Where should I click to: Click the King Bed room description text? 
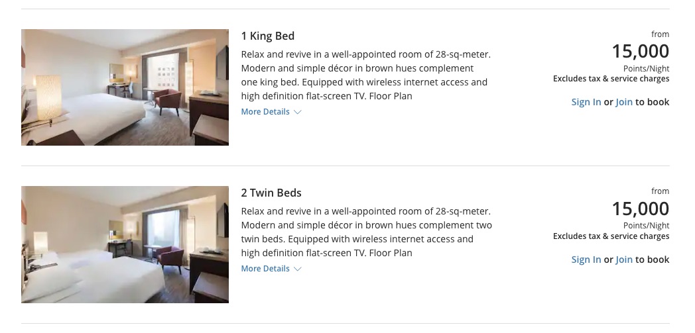pyautogui.click(x=365, y=68)
